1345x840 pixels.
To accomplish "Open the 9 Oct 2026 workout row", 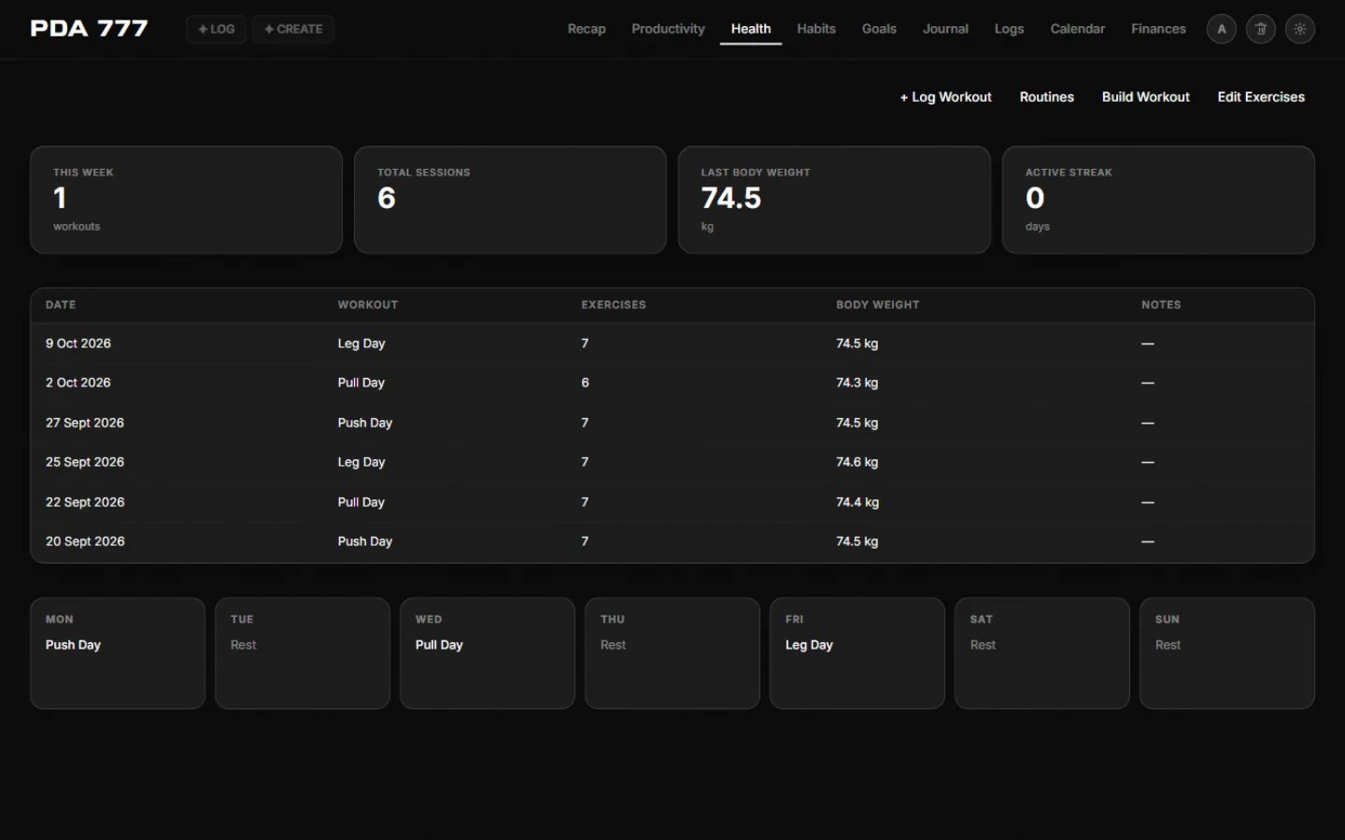I will pyautogui.click(x=672, y=343).
